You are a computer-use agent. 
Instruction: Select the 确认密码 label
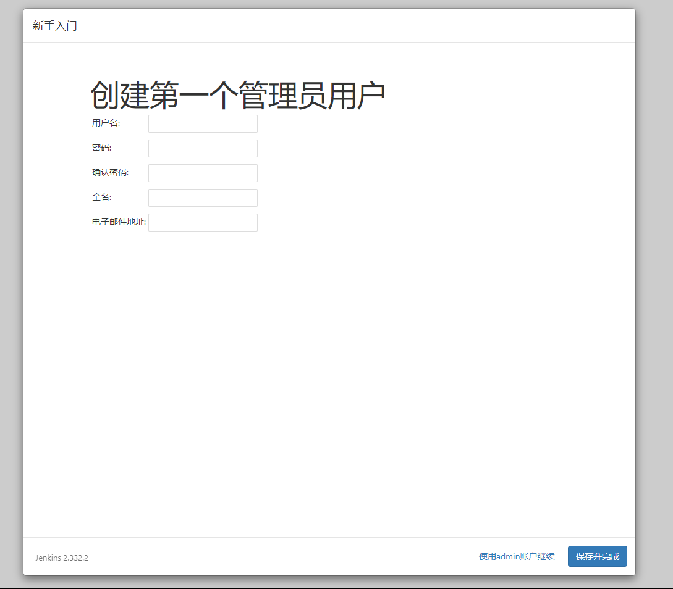point(110,172)
